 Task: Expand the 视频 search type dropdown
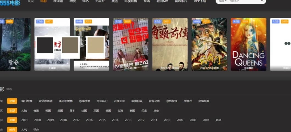223,1
